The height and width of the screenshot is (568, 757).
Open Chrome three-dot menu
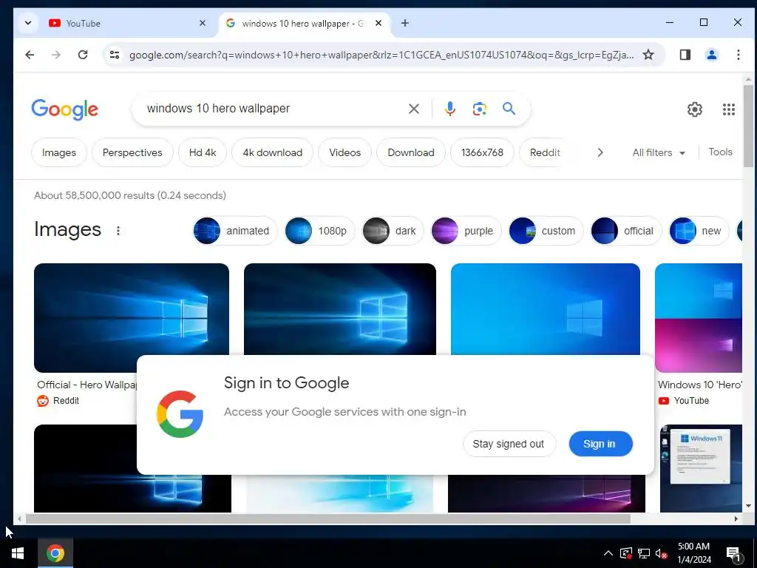[739, 55]
